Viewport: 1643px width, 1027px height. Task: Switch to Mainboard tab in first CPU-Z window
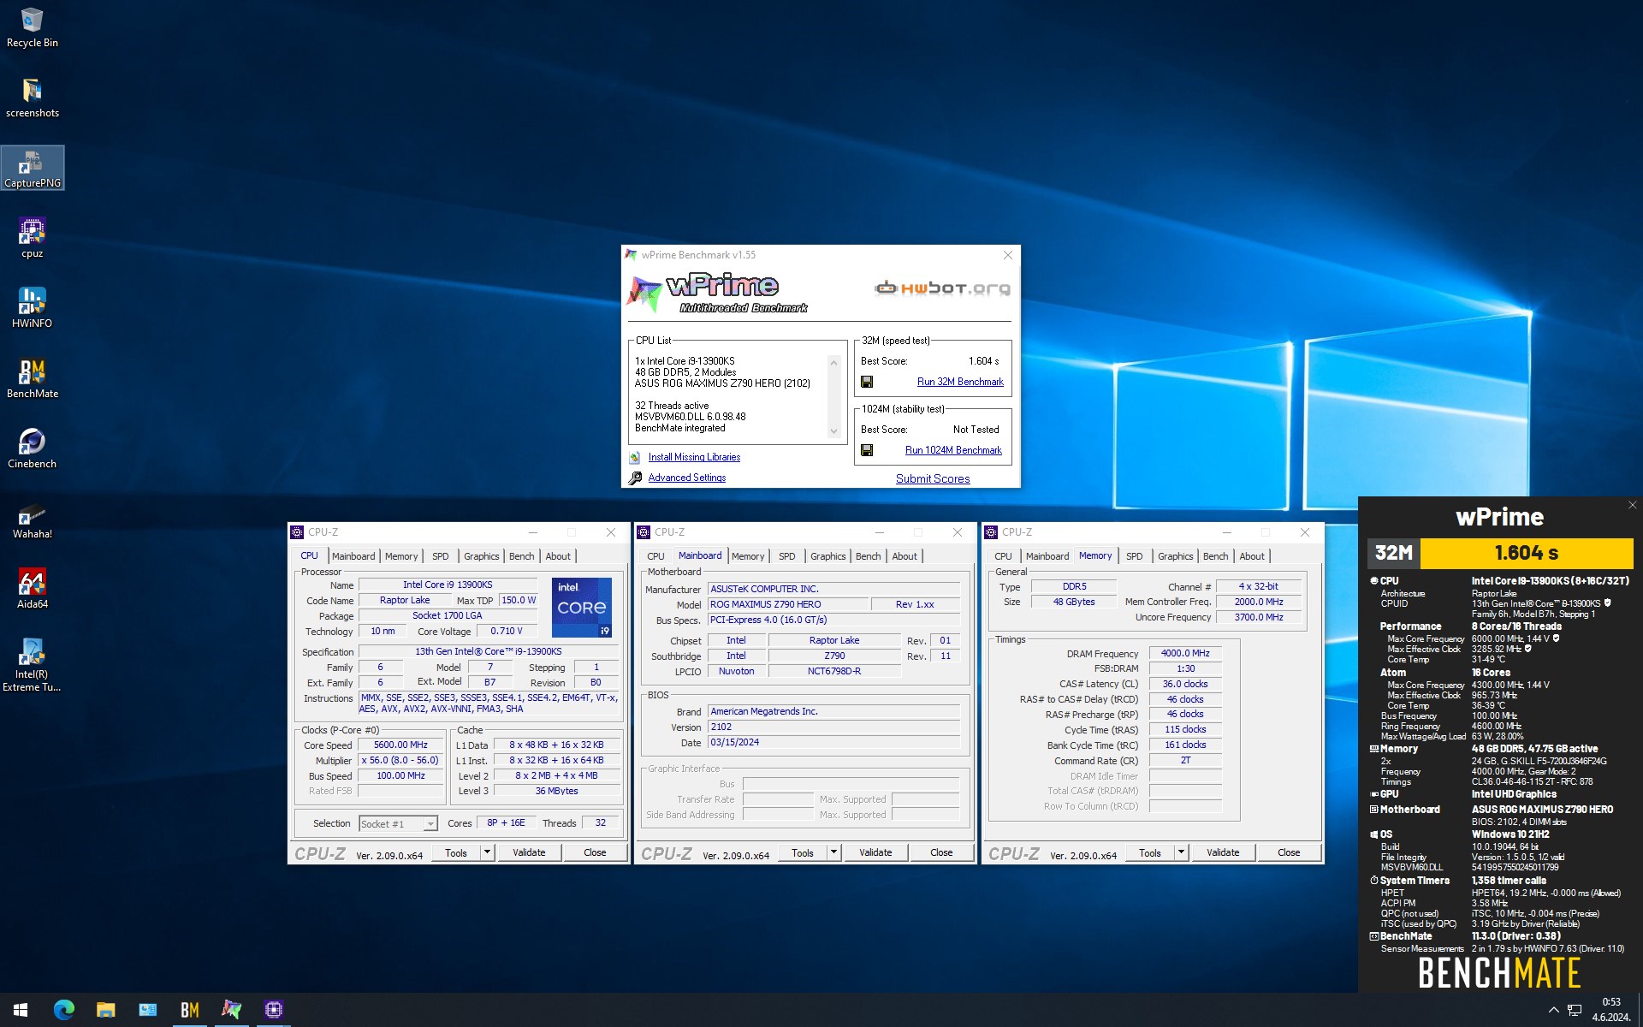tap(353, 556)
